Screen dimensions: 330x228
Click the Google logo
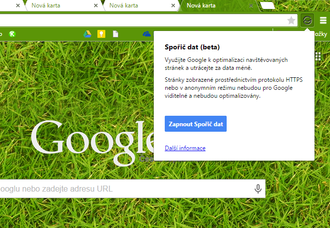pyautogui.click(x=92, y=143)
